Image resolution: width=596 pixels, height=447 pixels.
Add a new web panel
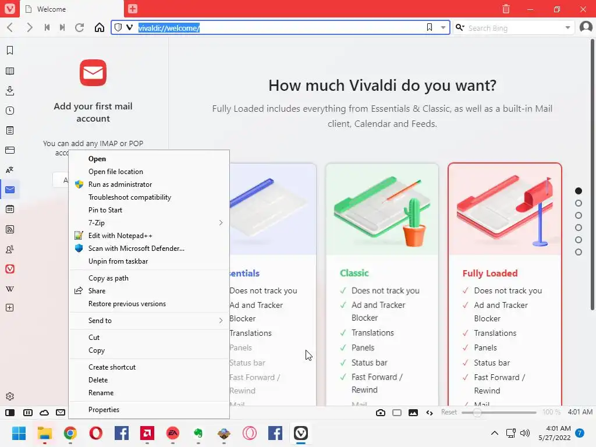click(x=10, y=308)
